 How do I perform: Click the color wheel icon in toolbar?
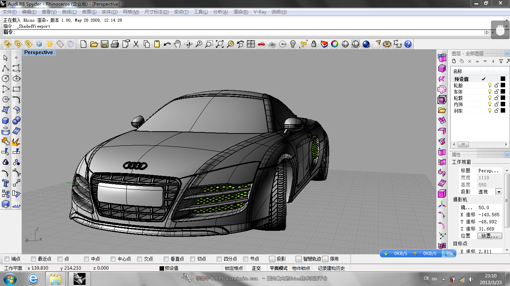(335, 44)
